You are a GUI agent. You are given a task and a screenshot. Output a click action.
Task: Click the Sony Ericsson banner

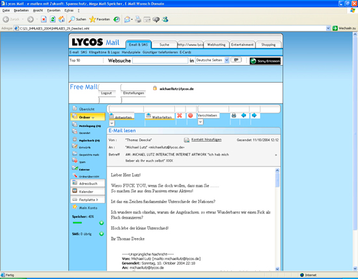[x=265, y=61]
